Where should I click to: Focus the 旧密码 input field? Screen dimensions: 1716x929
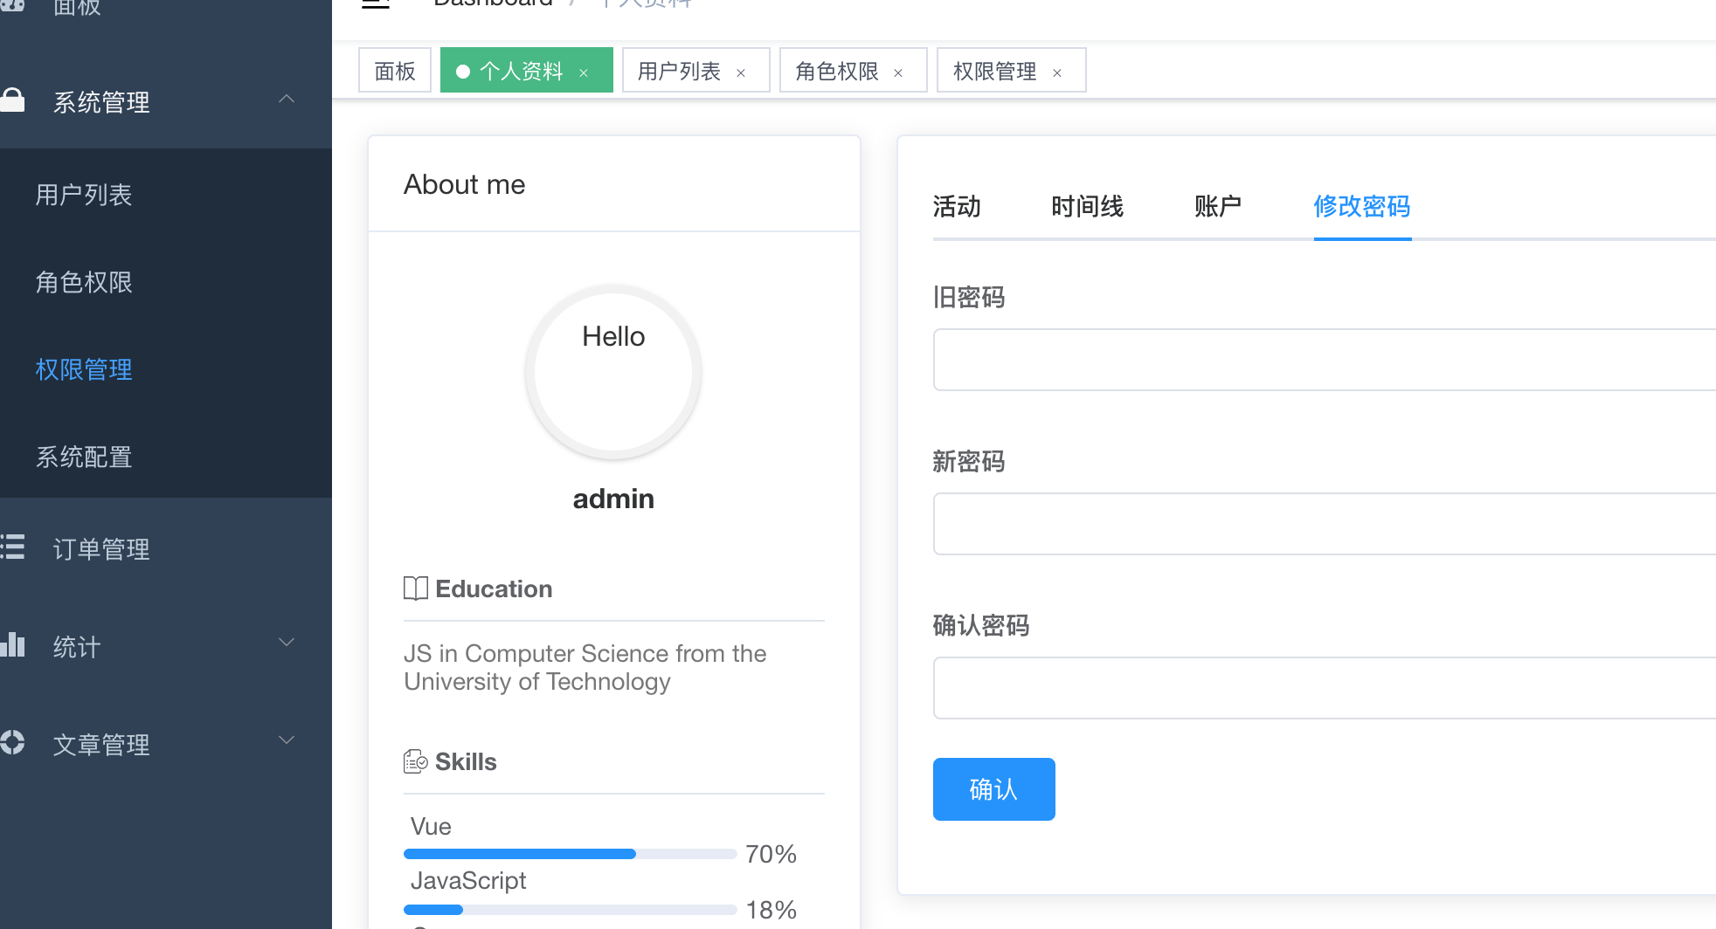tap(1325, 360)
